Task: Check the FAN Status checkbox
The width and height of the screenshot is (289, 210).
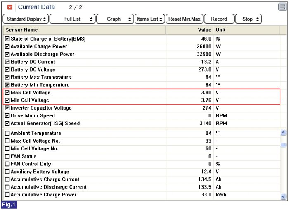Action: (x=7, y=156)
